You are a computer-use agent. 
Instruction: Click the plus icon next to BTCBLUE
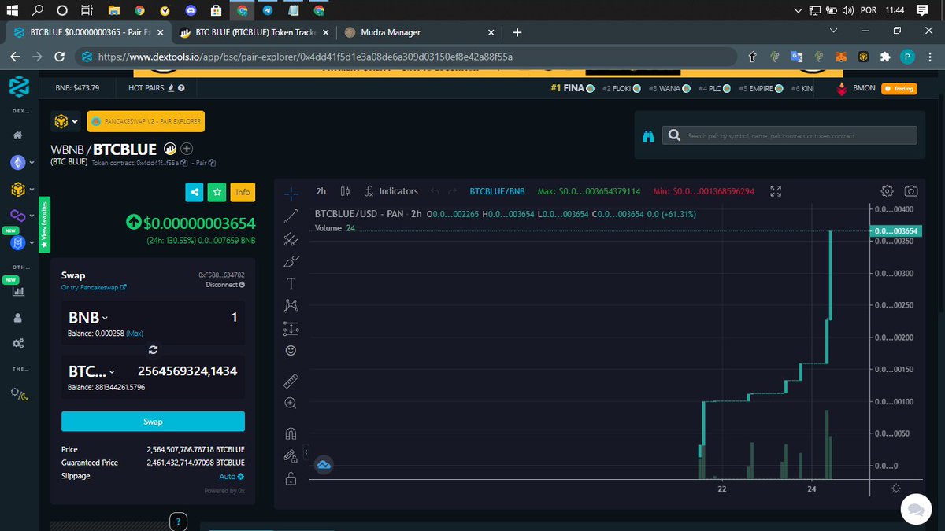[x=187, y=149]
